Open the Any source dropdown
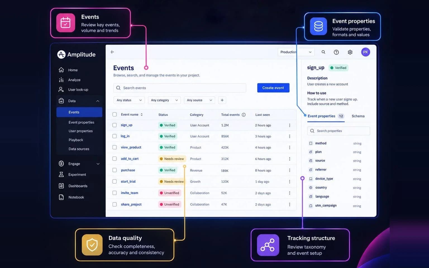Viewport: 429px width, 268px height. click(x=199, y=100)
